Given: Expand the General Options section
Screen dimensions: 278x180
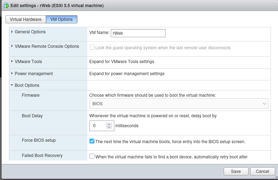Looking at the screenshot, I should pyautogui.click(x=12, y=32).
